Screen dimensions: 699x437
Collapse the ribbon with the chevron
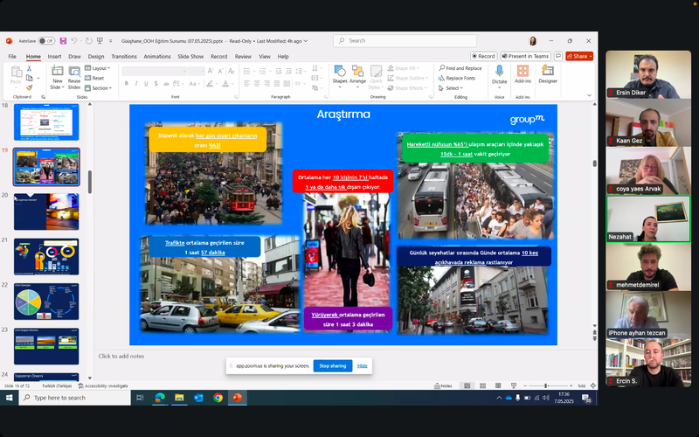point(589,95)
